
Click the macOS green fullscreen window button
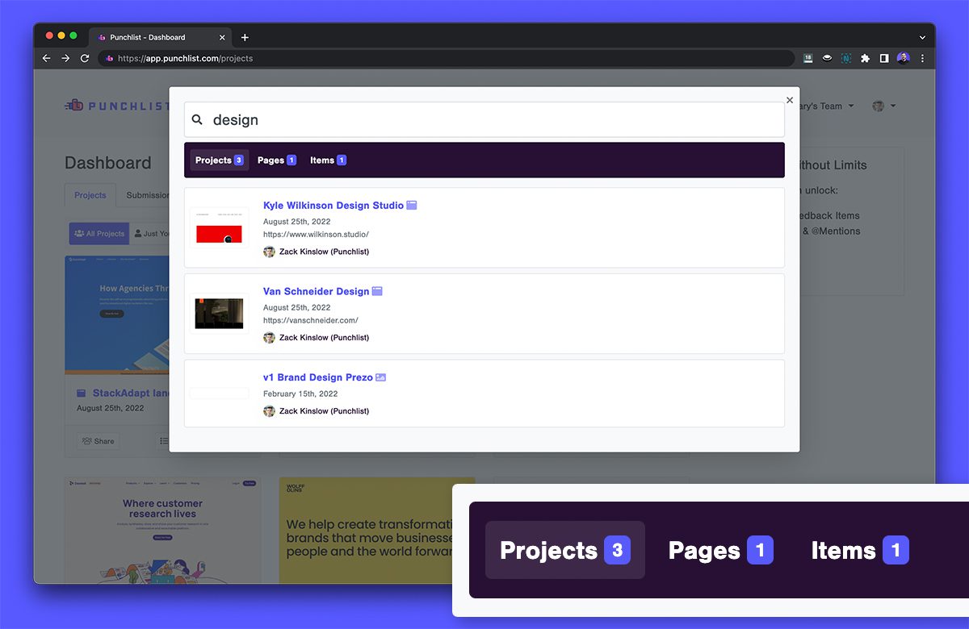tap(73, 35)
